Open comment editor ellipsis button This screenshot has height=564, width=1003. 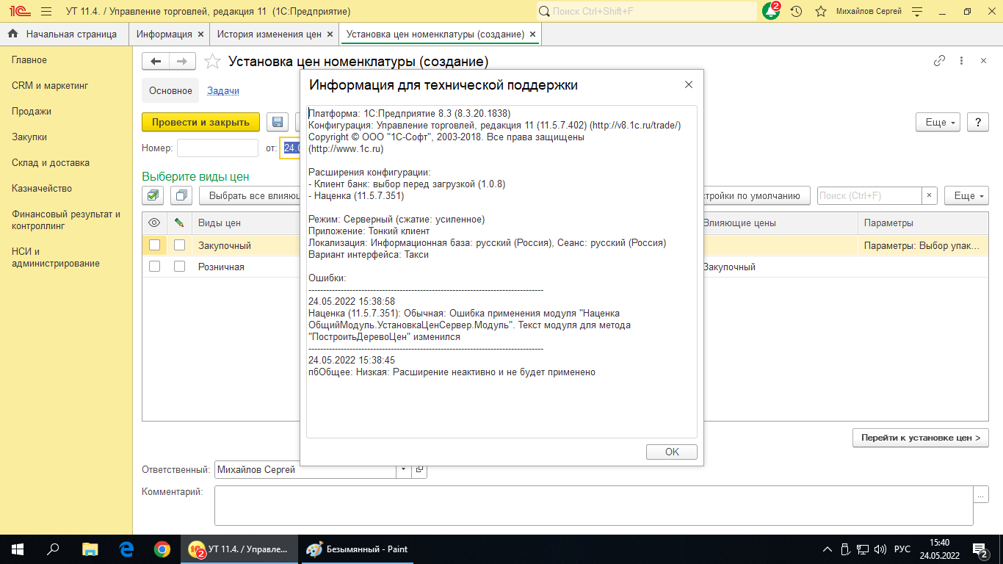click(x=981, y=495)
